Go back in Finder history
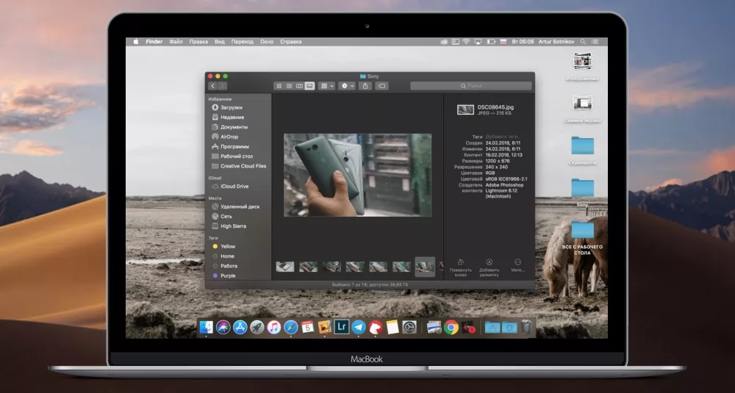735x393 pixels. pyautogui.click(x=213, y=86)
